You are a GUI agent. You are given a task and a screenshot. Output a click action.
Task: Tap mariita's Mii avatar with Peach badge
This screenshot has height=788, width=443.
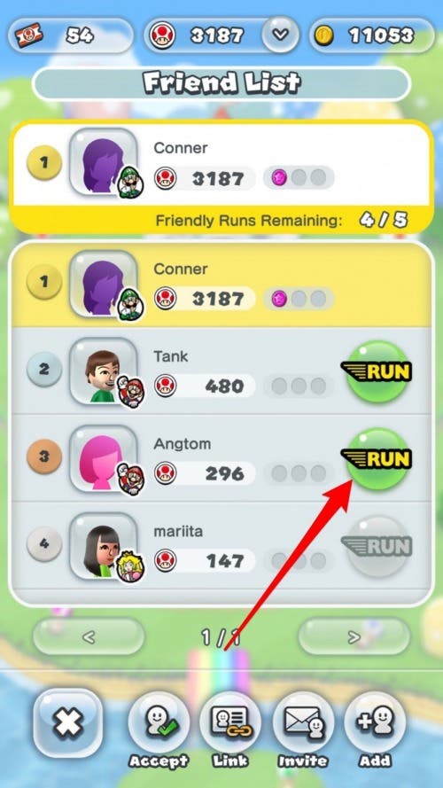[104, 546]
